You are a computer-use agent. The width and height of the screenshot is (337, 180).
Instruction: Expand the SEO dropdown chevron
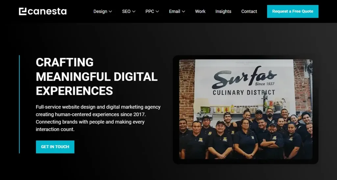pyautogui.click(x=134, y=11)
